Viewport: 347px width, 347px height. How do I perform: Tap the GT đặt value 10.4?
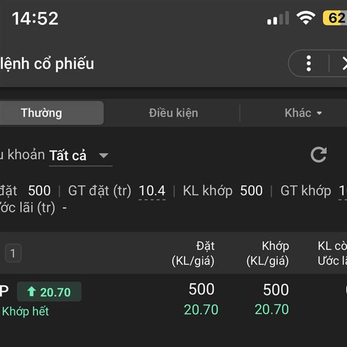[x=152, y=190]
